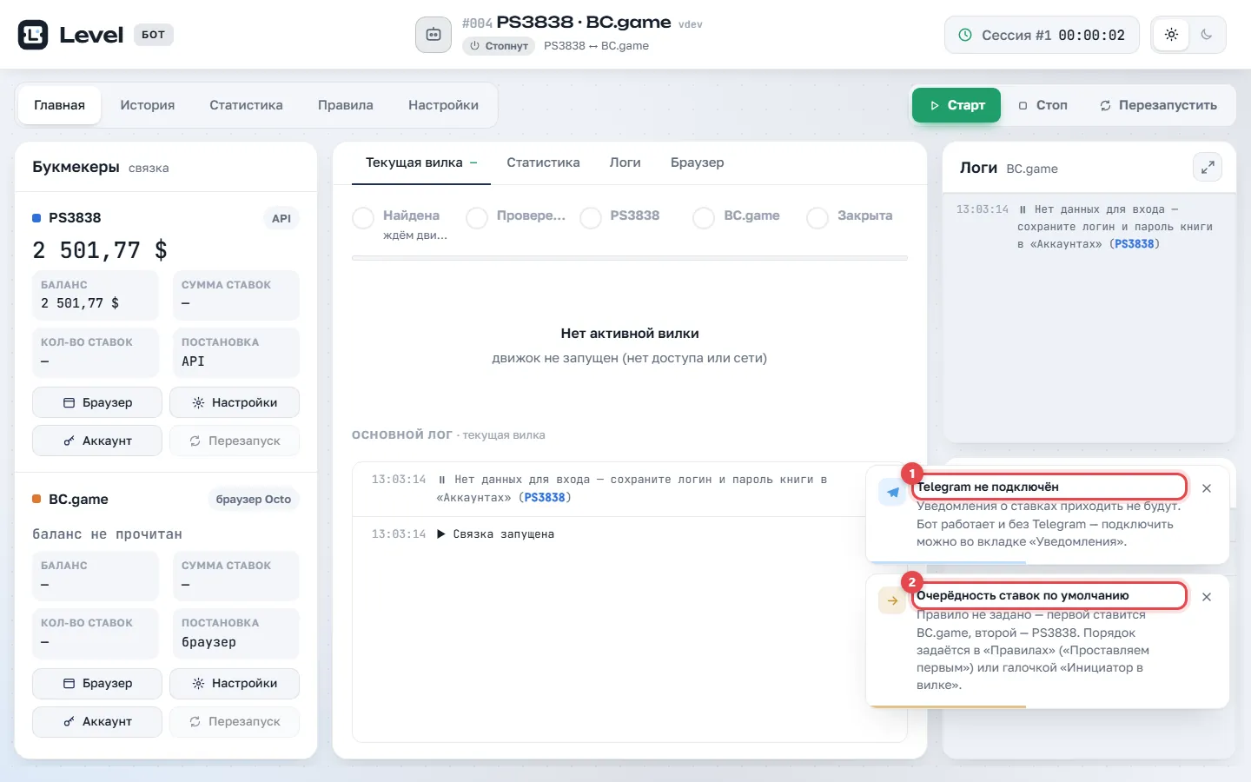This screenshot has height=782, width=1251.
Task: Click the 'vdev' version label
Action: 691,24
